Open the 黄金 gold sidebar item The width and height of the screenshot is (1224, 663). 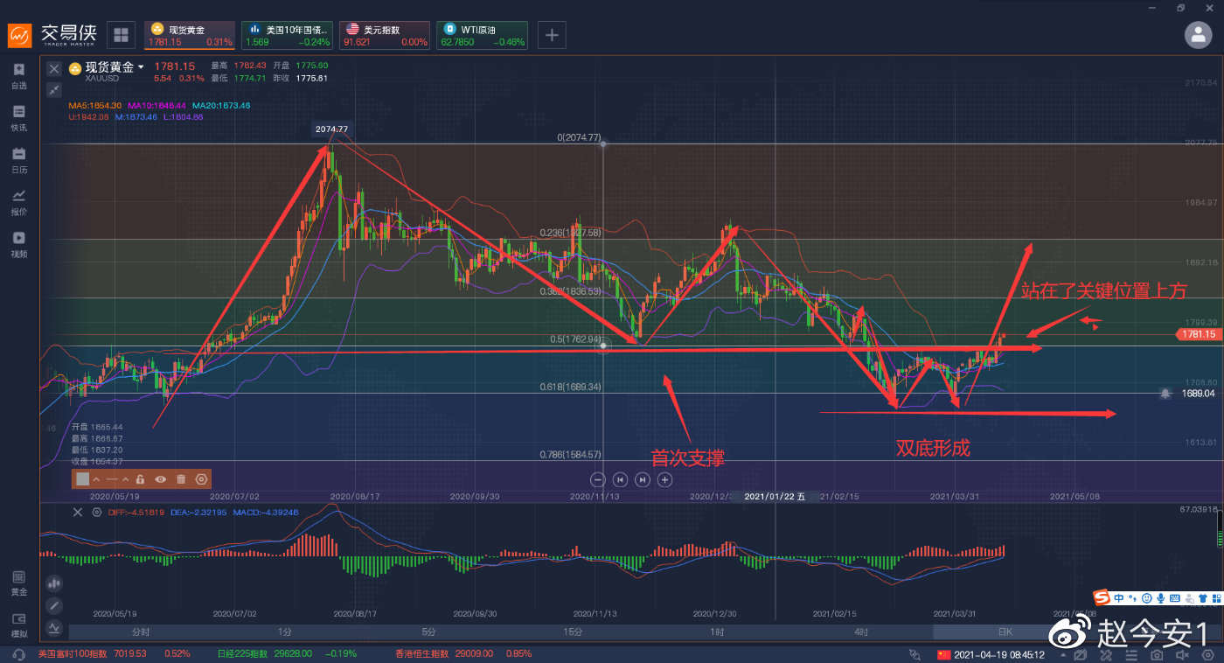18,583
